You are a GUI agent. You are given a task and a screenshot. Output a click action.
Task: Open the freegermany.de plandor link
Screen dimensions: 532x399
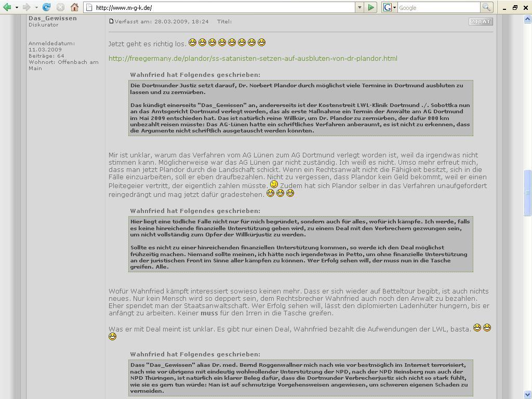(252, 58)
